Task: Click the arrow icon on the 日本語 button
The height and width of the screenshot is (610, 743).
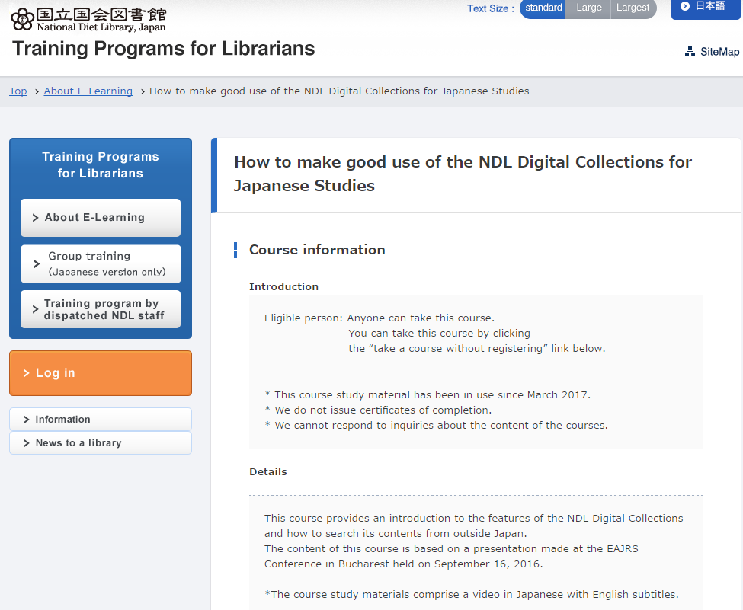Action: click(685, 6)
